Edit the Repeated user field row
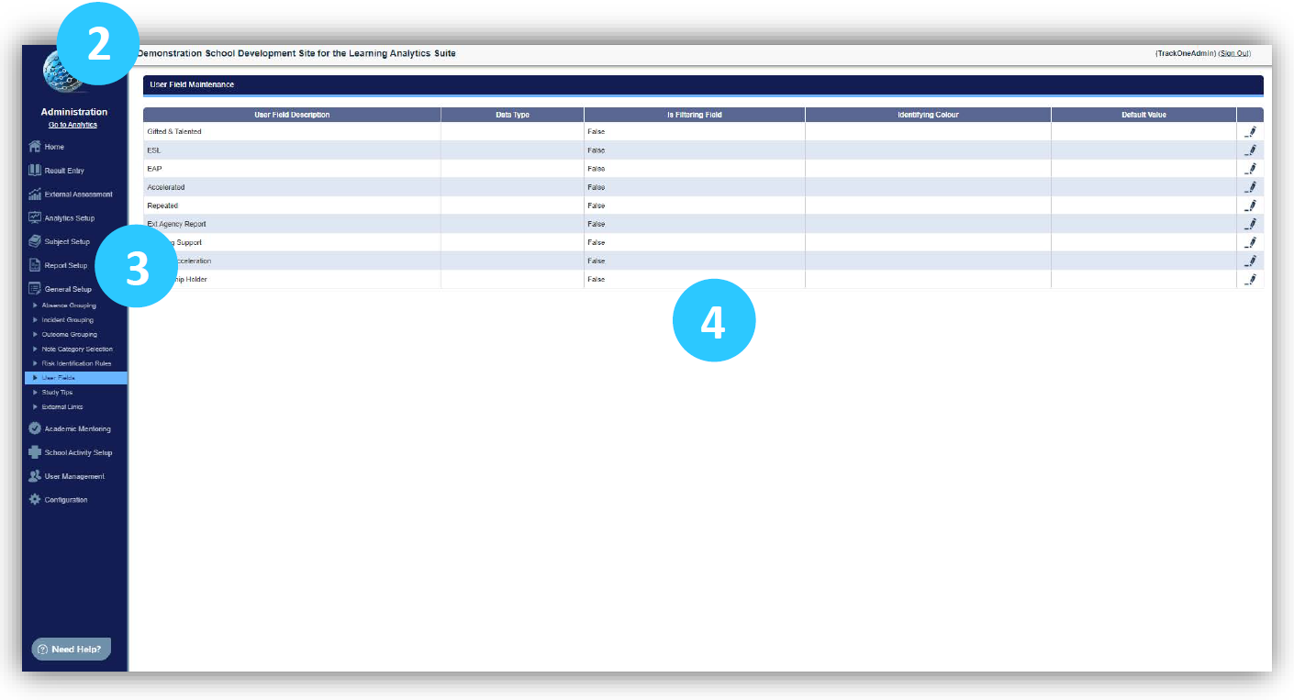Screen dimensions: 1294x700 coord(1250,206)
